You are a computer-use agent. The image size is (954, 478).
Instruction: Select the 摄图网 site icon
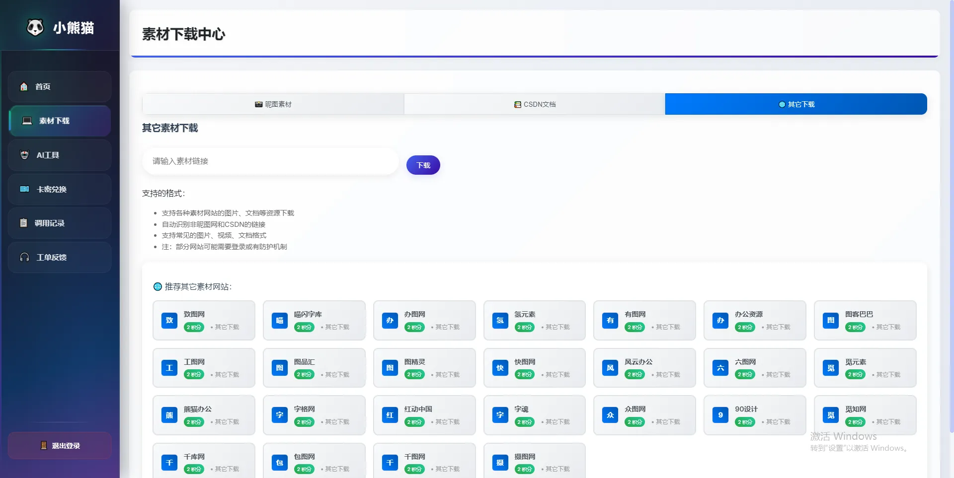(x=500, y=463)
